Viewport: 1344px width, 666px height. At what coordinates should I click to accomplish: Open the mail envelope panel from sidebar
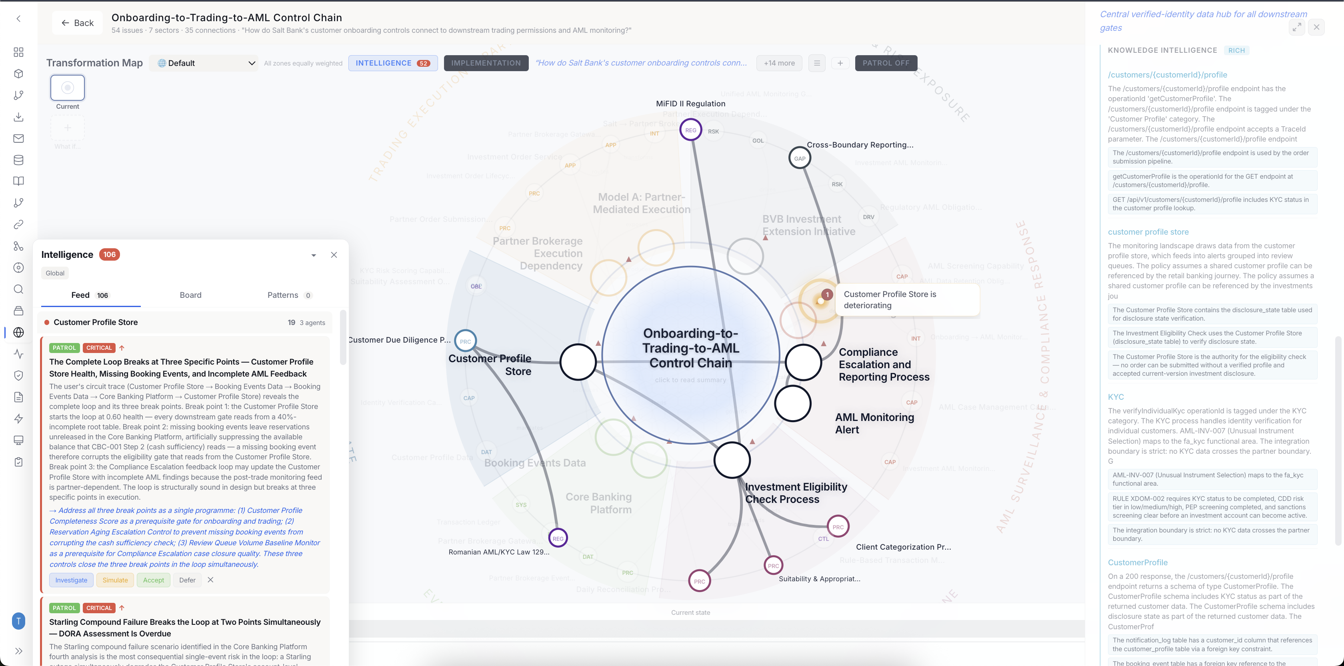click(18, 138)
